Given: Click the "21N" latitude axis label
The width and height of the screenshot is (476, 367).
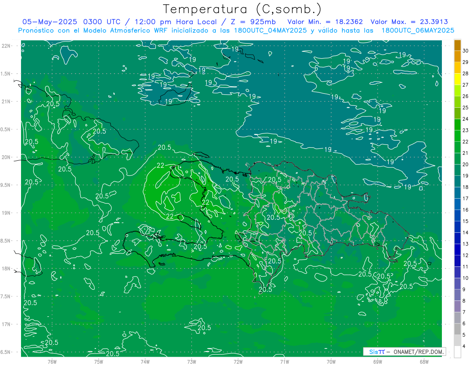Looking at the screenshot, I should [6, 101].
